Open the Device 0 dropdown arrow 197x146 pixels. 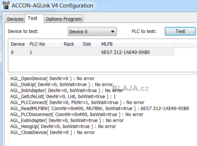pos(113,31)
